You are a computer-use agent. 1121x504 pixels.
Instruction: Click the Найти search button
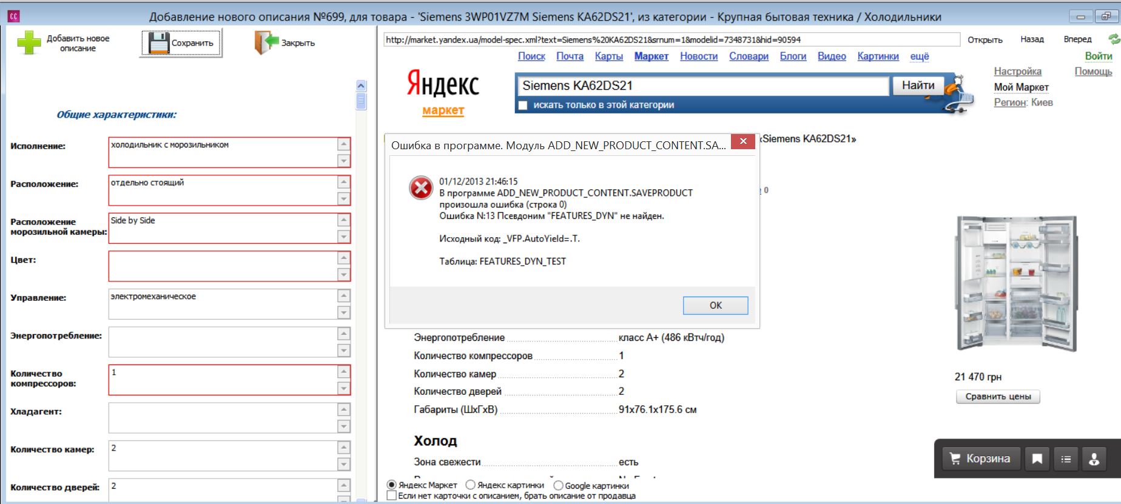pyautogui.click(x=918, y=86)
